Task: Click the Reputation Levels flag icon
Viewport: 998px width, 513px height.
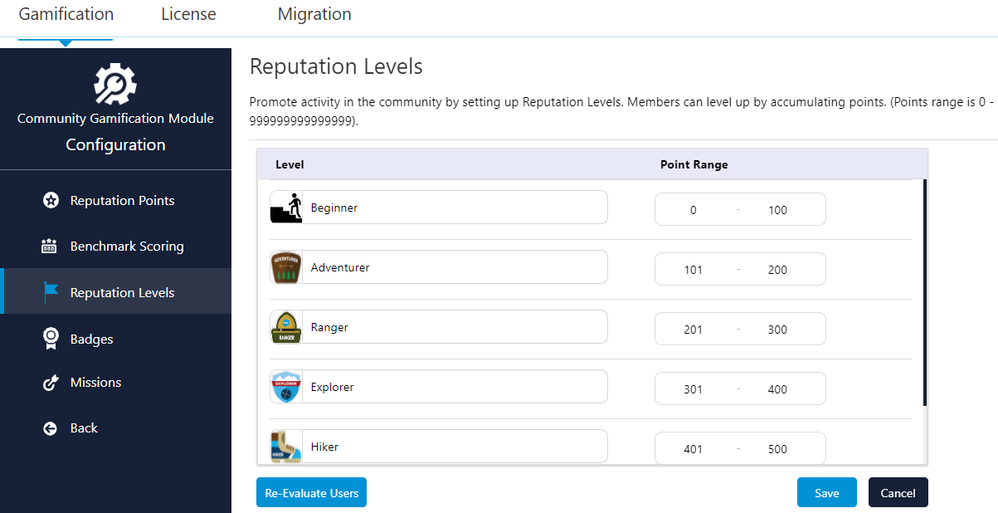Action: point(51,292)
